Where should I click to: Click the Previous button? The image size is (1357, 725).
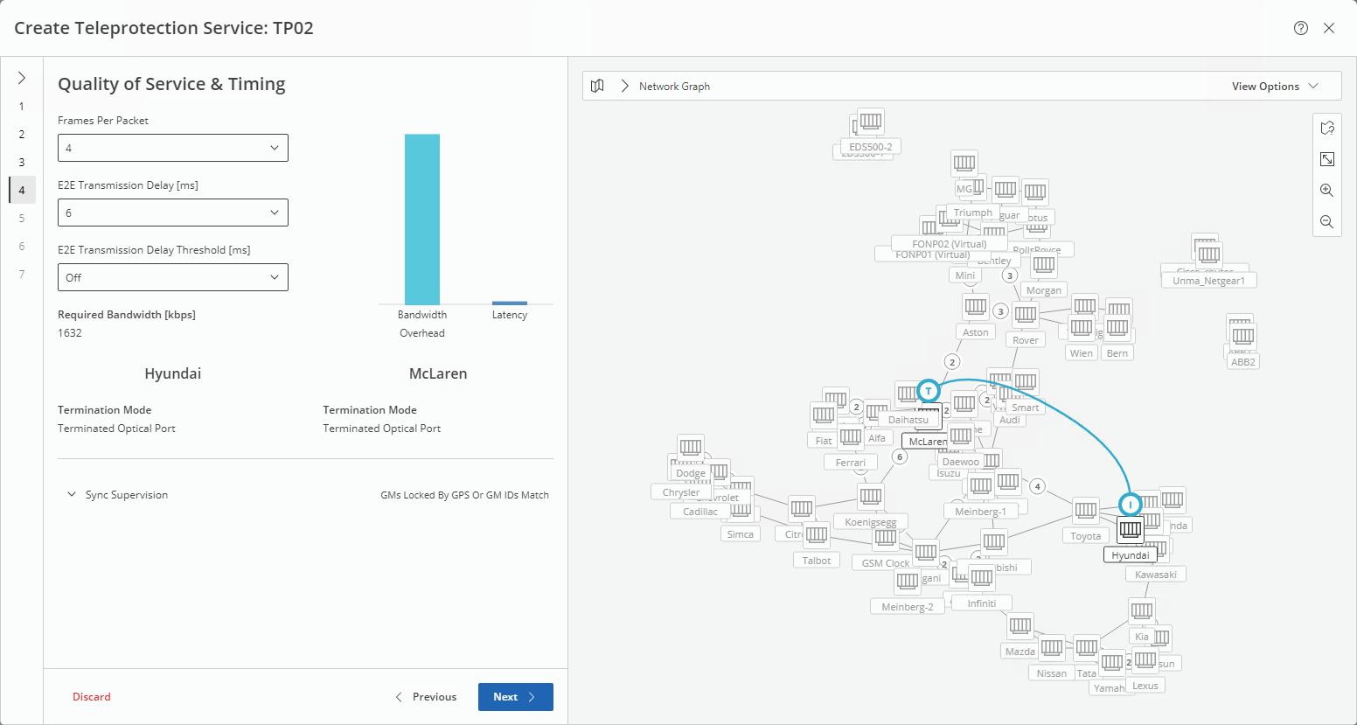point(426,697)
